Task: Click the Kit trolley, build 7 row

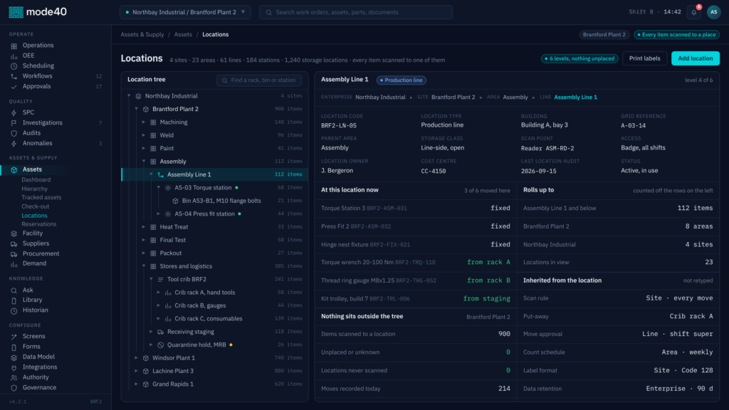Action: [416, 299]
